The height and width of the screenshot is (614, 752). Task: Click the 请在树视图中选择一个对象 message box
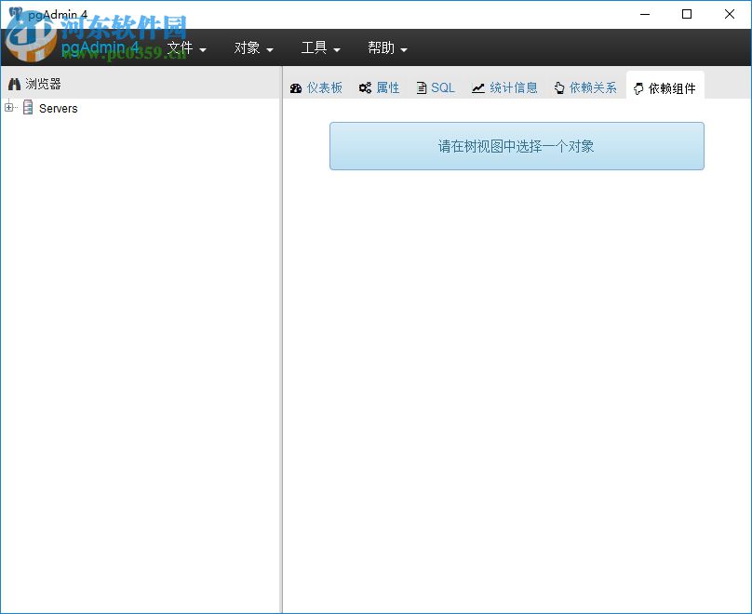pos(516,145)
